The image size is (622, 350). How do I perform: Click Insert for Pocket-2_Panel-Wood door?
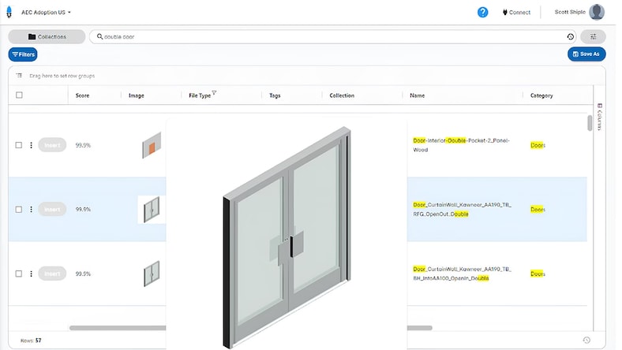click(x=52, y=145)
